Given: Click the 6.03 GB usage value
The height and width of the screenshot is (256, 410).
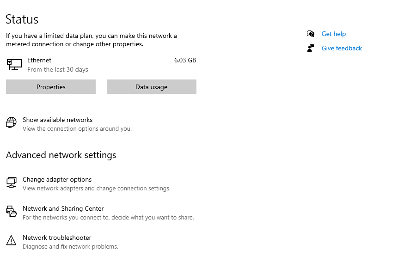Looking at the screenshot, I should (185, 60).
